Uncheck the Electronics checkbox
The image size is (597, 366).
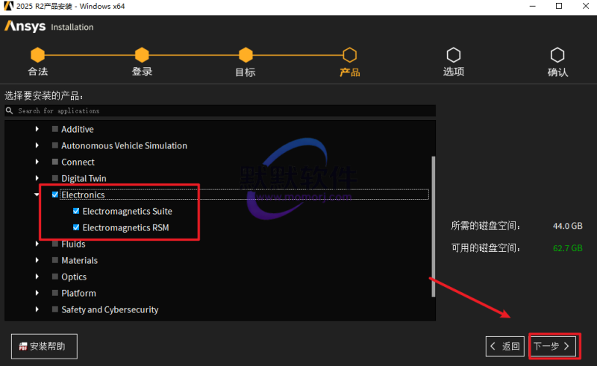pos(54,195)
